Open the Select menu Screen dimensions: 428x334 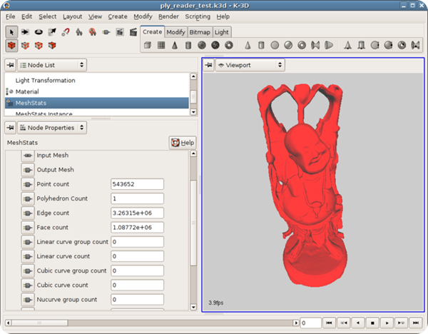click(48, 16)
